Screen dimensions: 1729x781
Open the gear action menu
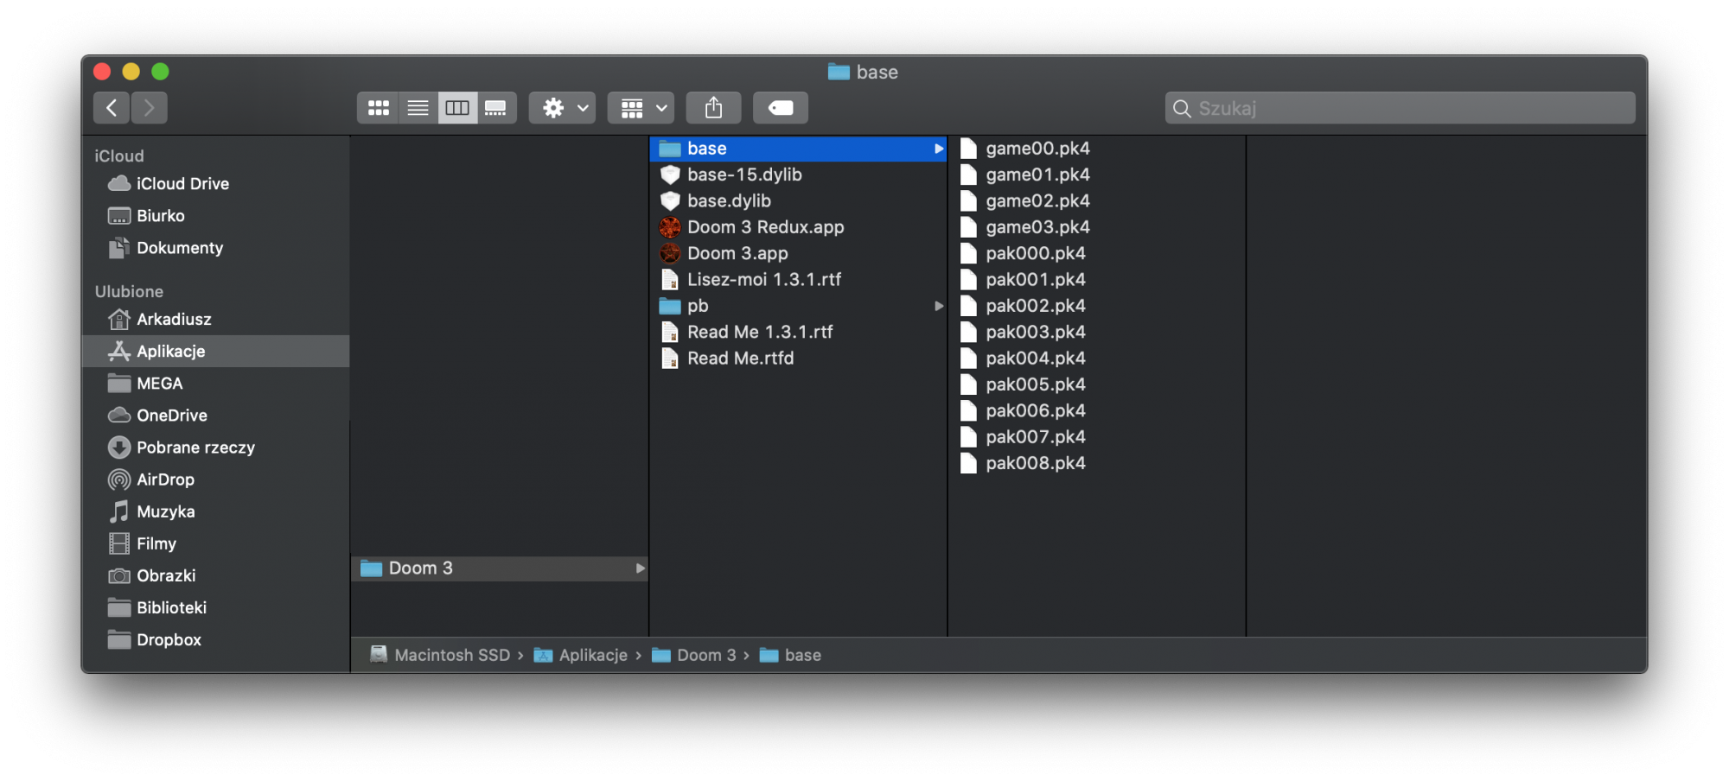point(563,108)
